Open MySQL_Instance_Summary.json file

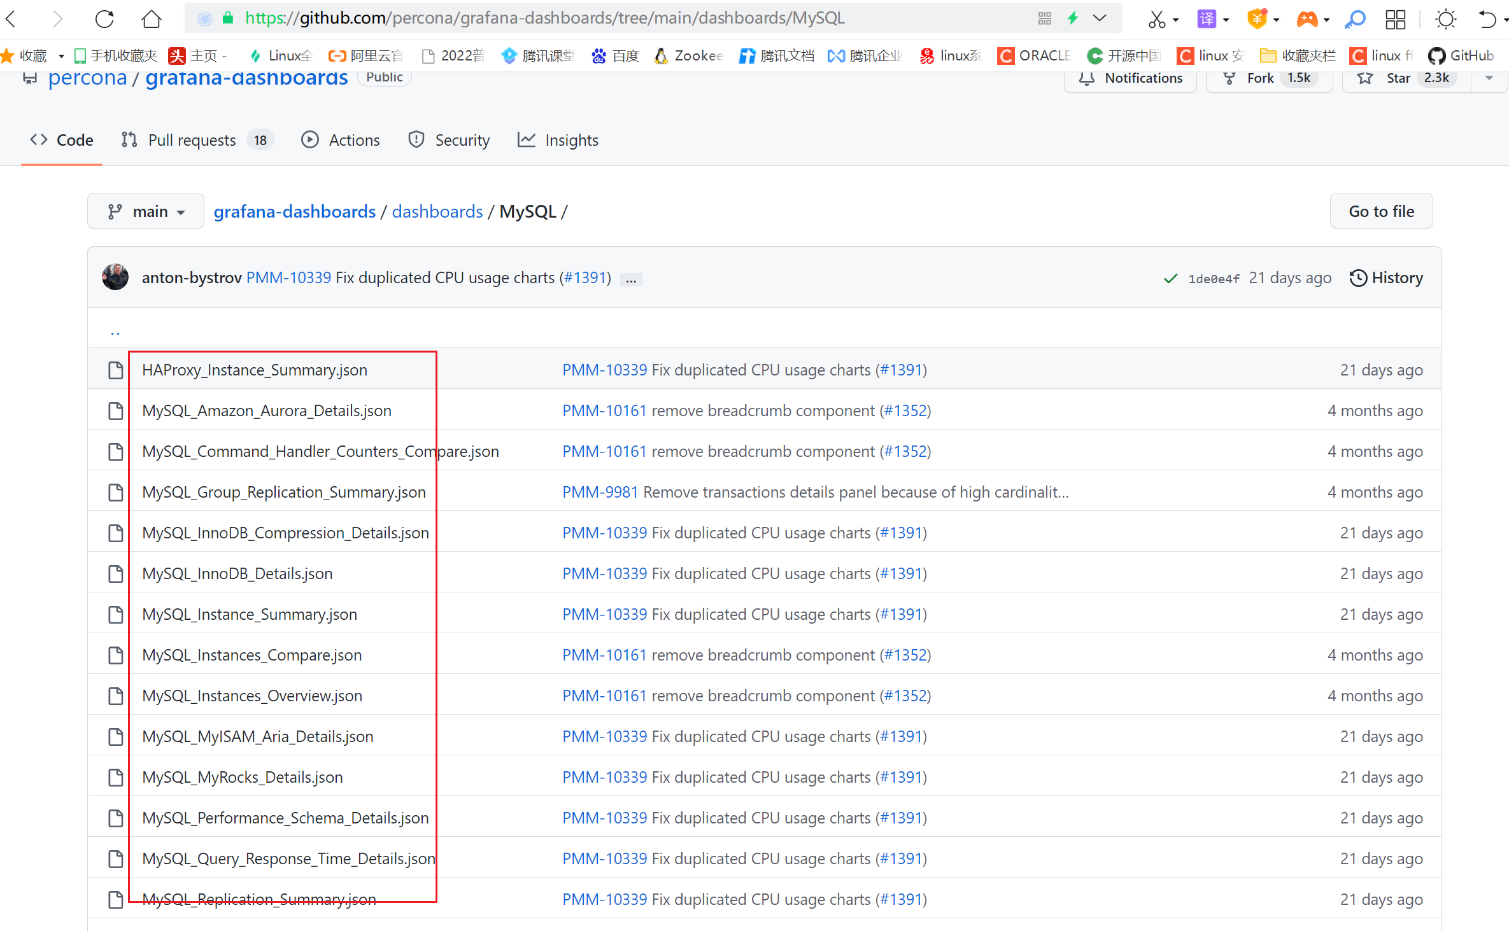pyautogui.click(x=250, y=614)
